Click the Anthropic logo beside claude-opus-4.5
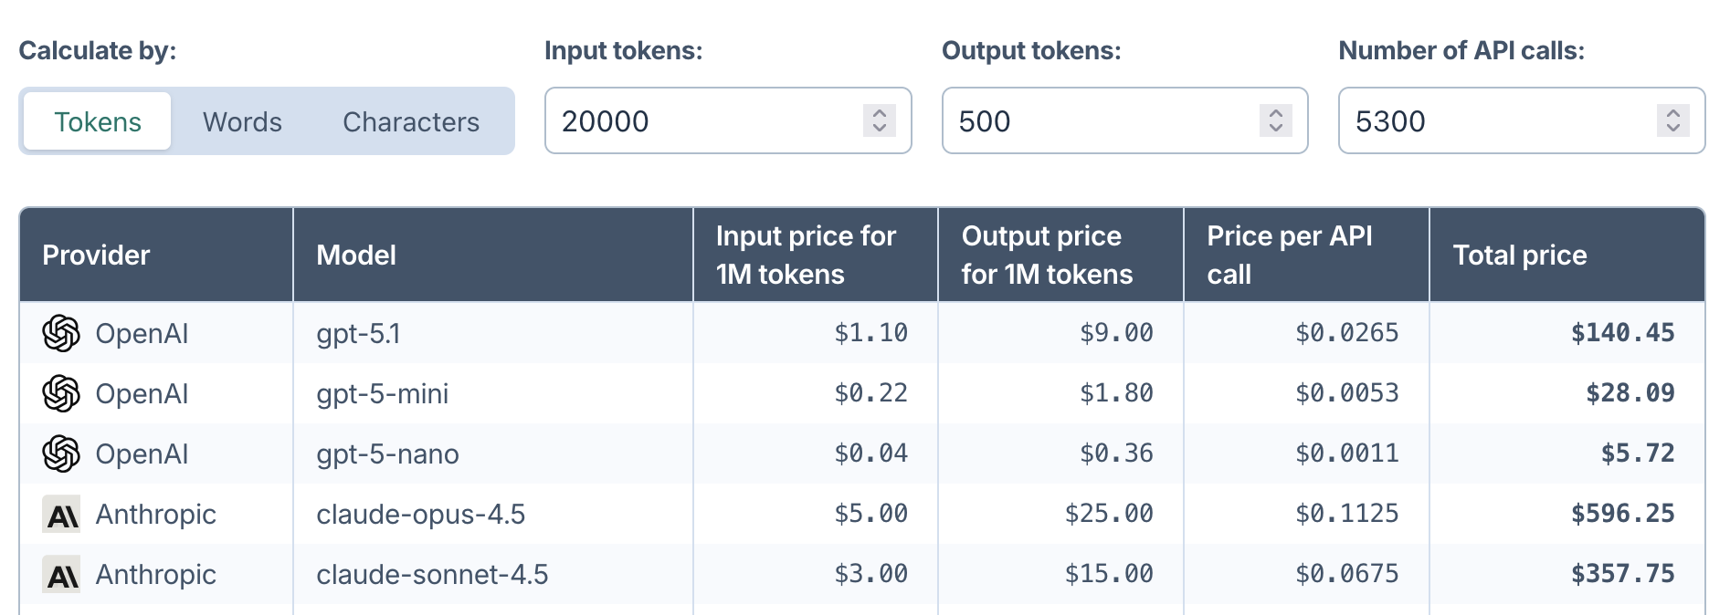The image size is (1730, 615). pyautogui.click(x=61, y=515)
